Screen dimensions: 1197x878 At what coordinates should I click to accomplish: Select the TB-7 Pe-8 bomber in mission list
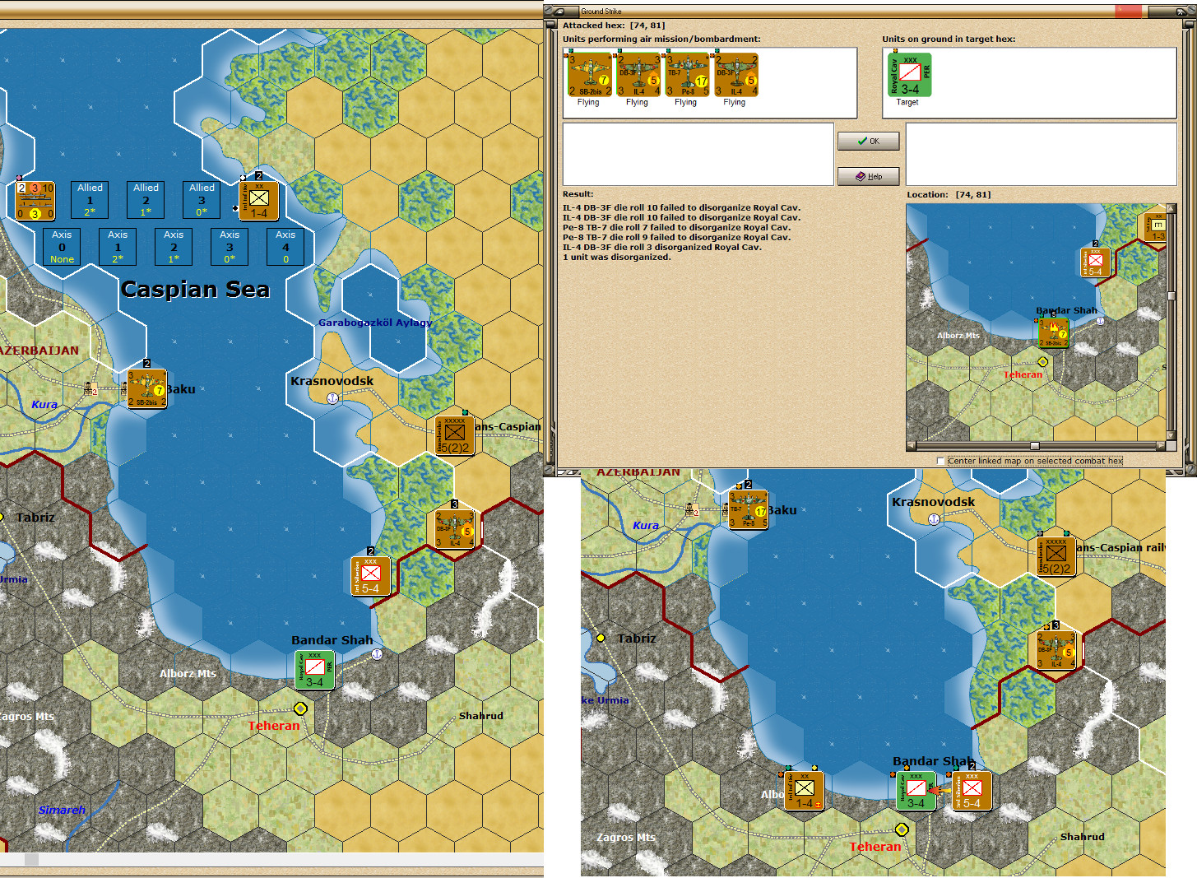click(686, 76)
